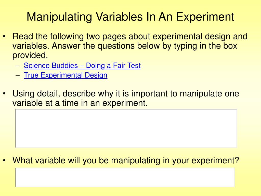The width and height of the screenshot is (261, 196).
Task: Focus the answer box under the What variable question
Action: 125,177
